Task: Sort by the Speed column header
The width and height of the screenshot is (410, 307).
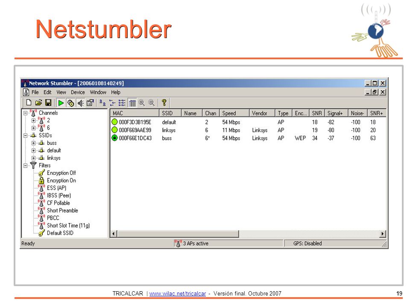Action: [x=234, y=113]
